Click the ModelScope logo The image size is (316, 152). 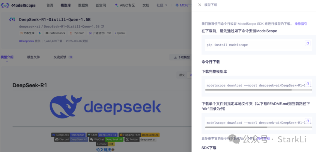[x=18, y=6]
